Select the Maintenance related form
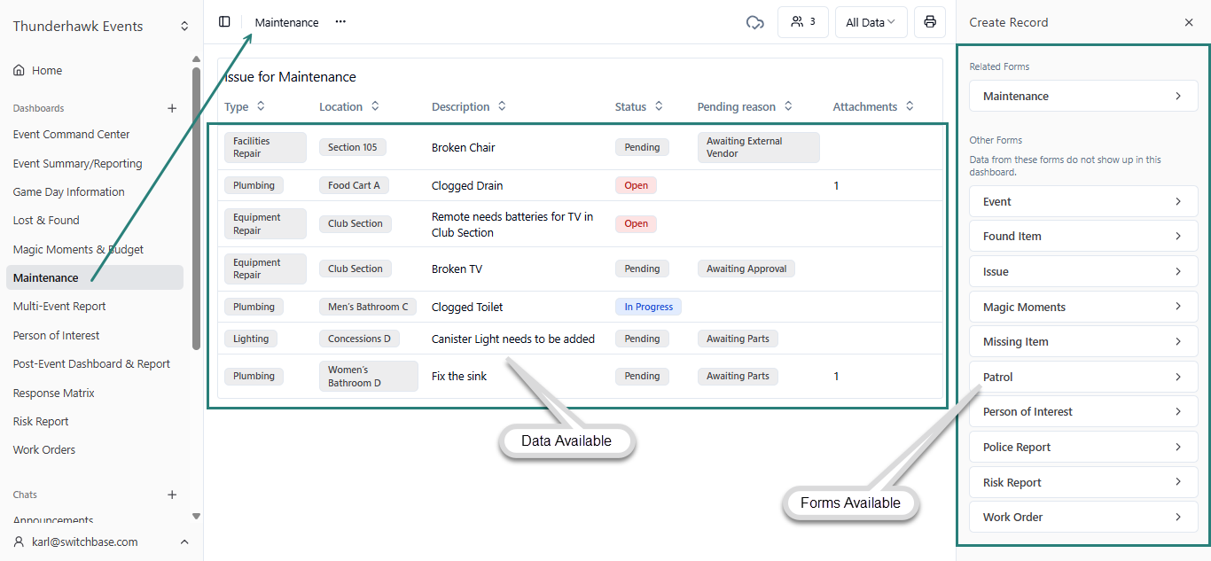 click(1082, 96)
